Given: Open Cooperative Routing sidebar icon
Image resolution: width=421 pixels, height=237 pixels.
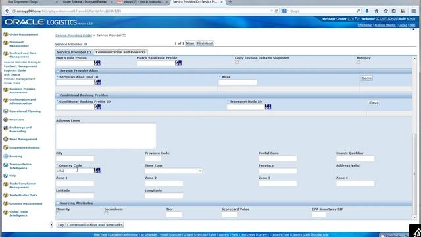Looking at the screenshot, I should pyautogui.click(x=6, y=147).
